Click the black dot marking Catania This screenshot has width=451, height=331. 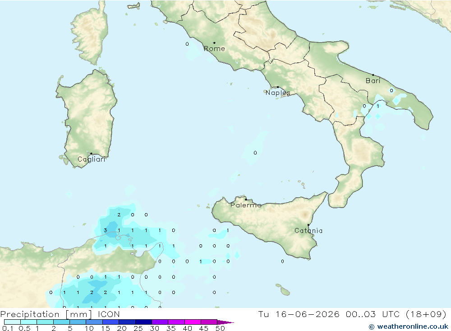pos(308,225)
